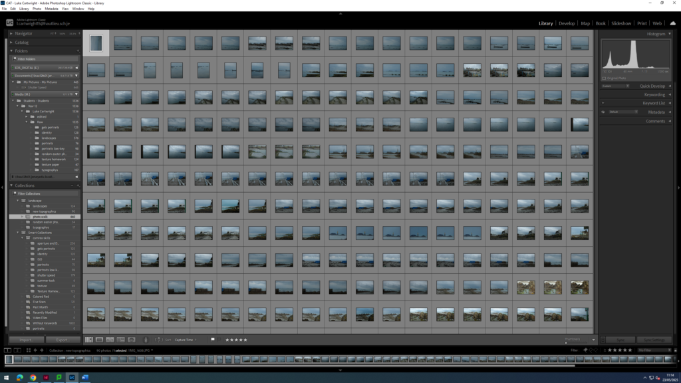
Task: Click in the Filter Folders search field
Action: [x=45, y=59]
